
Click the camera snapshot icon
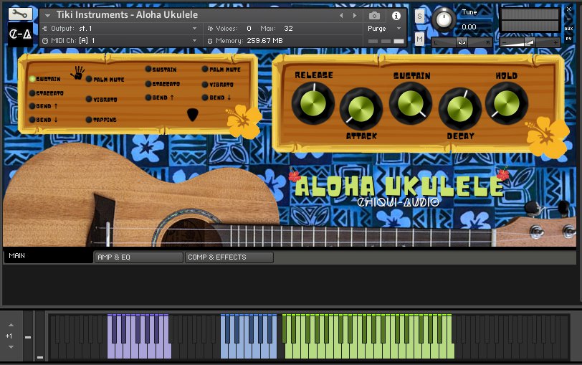click(374, 16)
